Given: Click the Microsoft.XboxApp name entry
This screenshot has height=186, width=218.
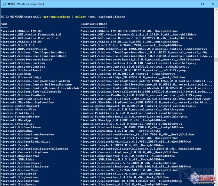Looking at the screenshot, I should click(x=15, y=120).
